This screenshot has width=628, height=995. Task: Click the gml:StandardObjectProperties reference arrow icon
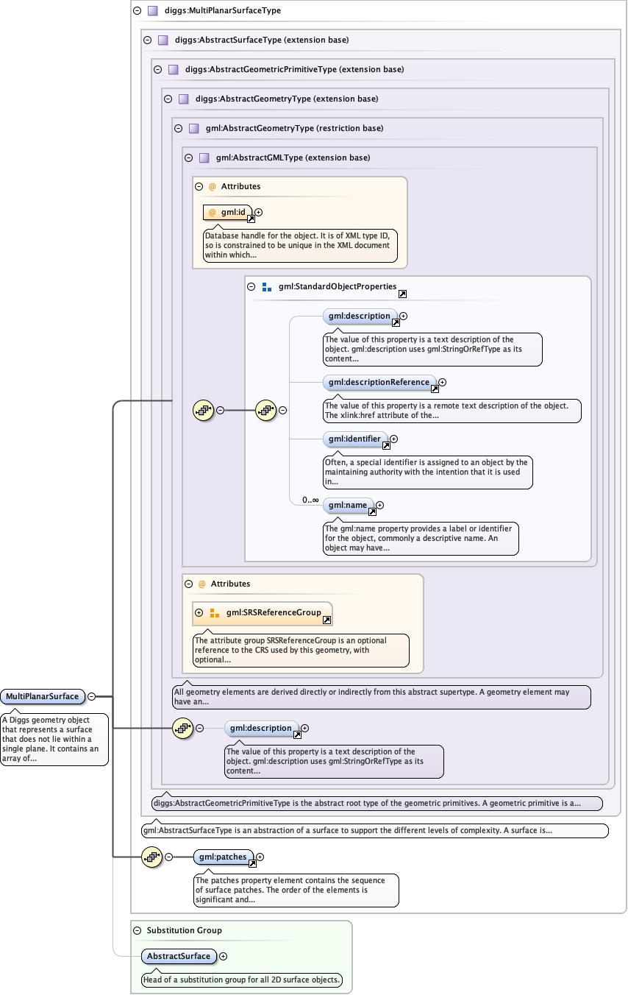click(x=402, y=294)
